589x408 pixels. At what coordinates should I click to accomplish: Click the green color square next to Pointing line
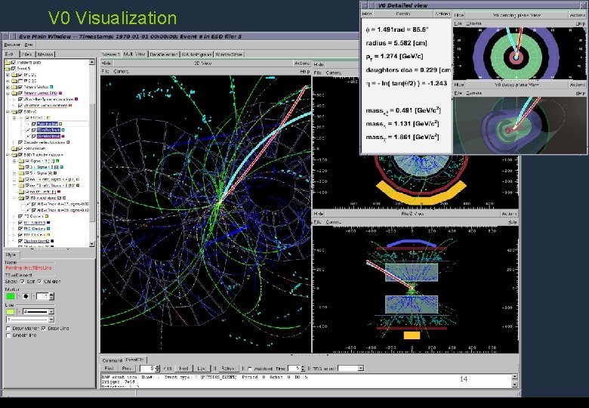pos(60,124)
